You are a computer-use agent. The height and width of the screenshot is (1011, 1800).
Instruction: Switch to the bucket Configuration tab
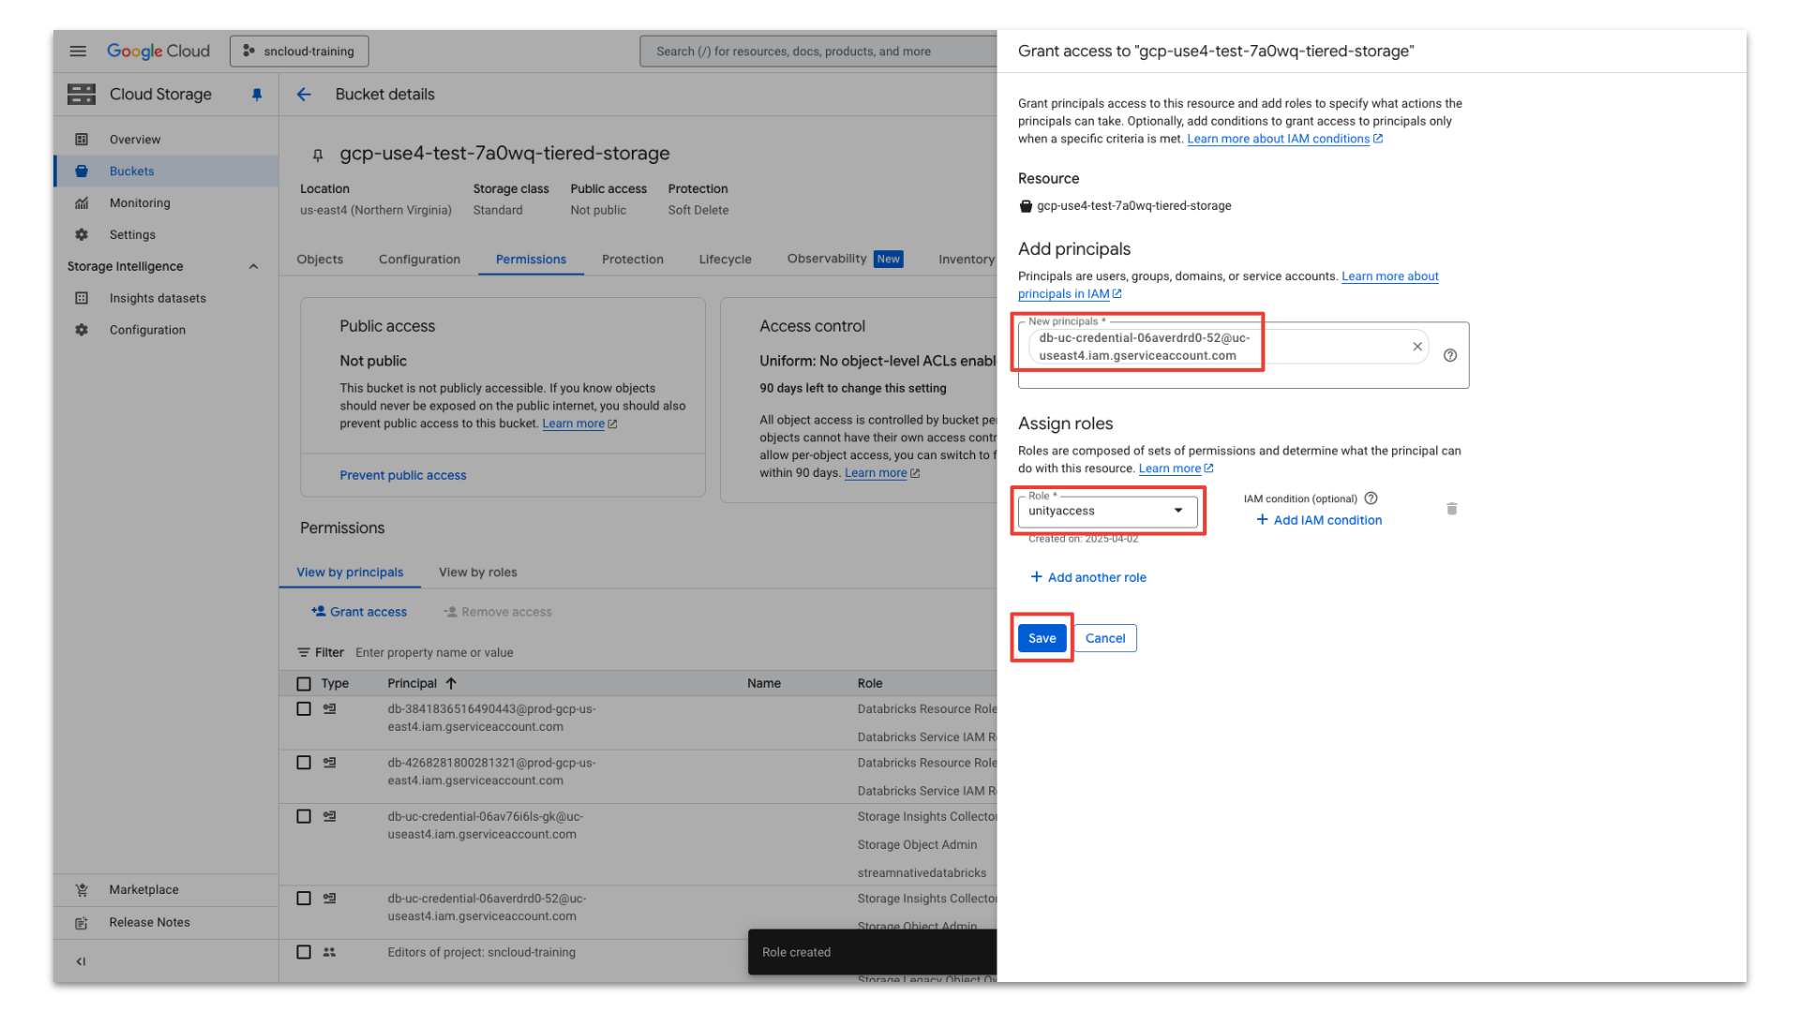coord(419,260)
